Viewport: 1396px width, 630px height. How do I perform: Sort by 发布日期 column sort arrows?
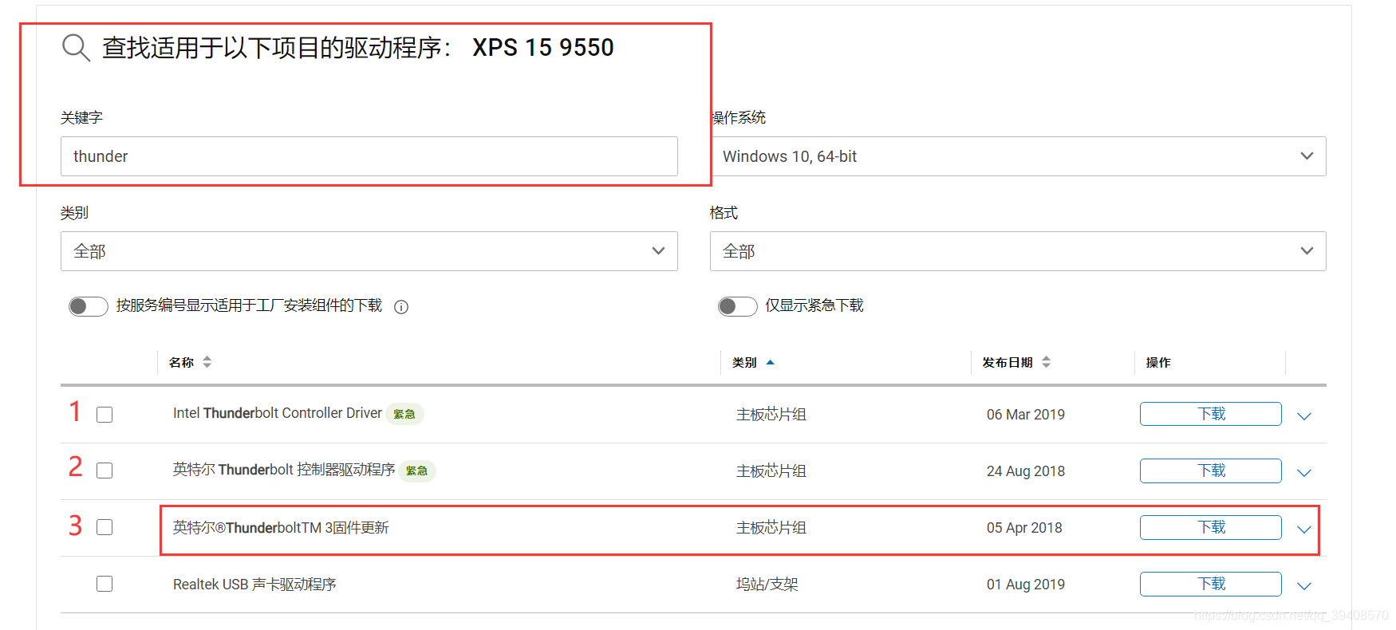(x=1047, y=362)
